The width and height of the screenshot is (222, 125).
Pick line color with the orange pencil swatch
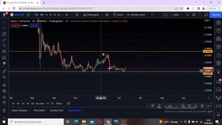[x=159, y=106]
